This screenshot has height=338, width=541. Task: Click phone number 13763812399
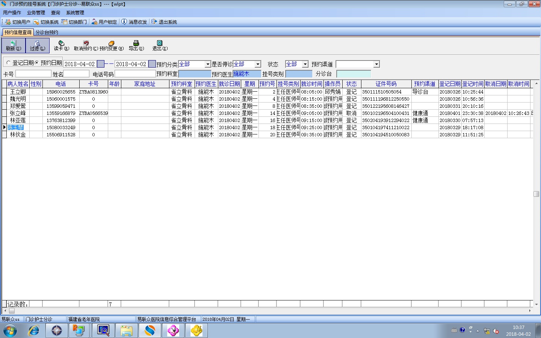point(61,121)
